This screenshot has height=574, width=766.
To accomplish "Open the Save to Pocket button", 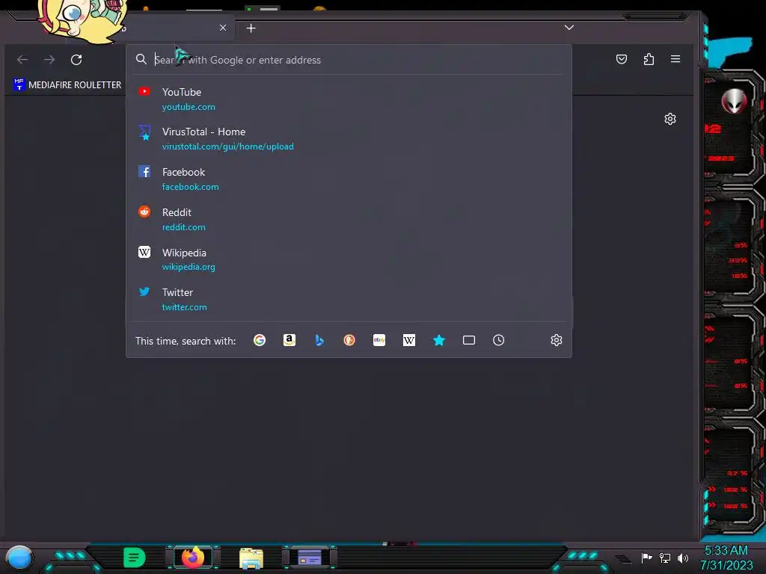I will [x=622, y=59].
